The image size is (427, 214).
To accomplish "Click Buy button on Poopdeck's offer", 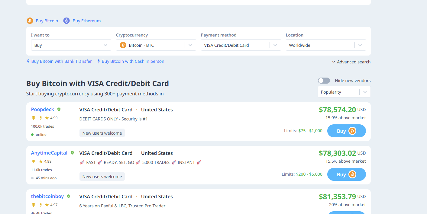I will click(346, 131).
